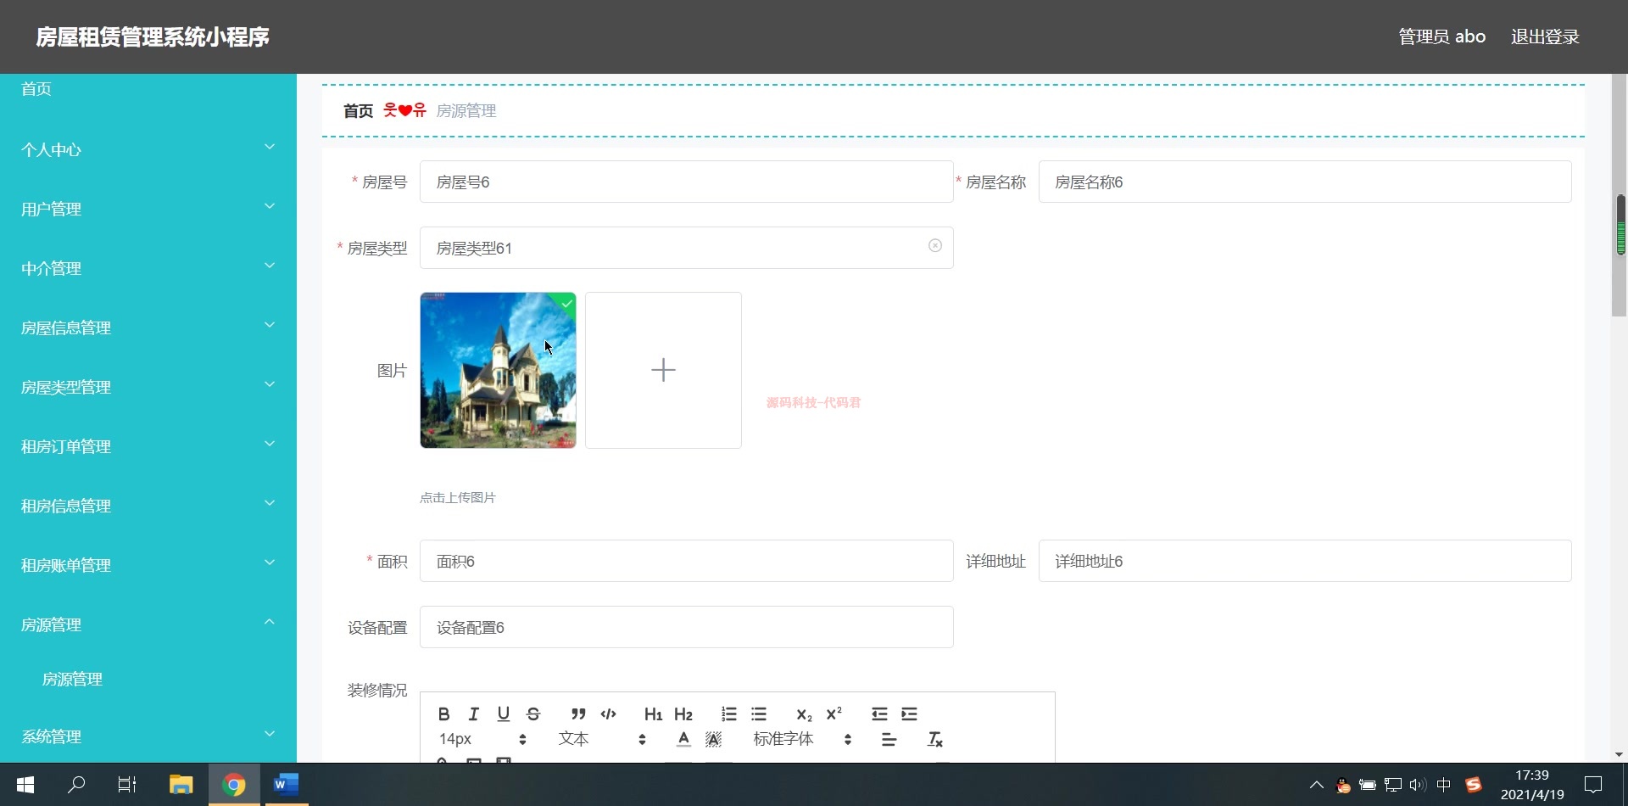1628x806 pixels.
Task: Open the 房源管理 submenu item
Action: [x=148, y=680]
